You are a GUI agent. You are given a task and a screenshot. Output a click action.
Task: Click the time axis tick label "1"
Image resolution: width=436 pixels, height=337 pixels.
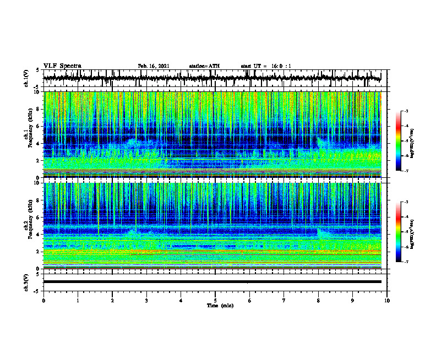tap(78, 301)
